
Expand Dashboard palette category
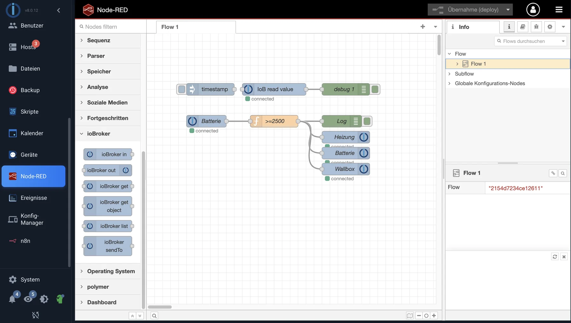tap(108, 302)
